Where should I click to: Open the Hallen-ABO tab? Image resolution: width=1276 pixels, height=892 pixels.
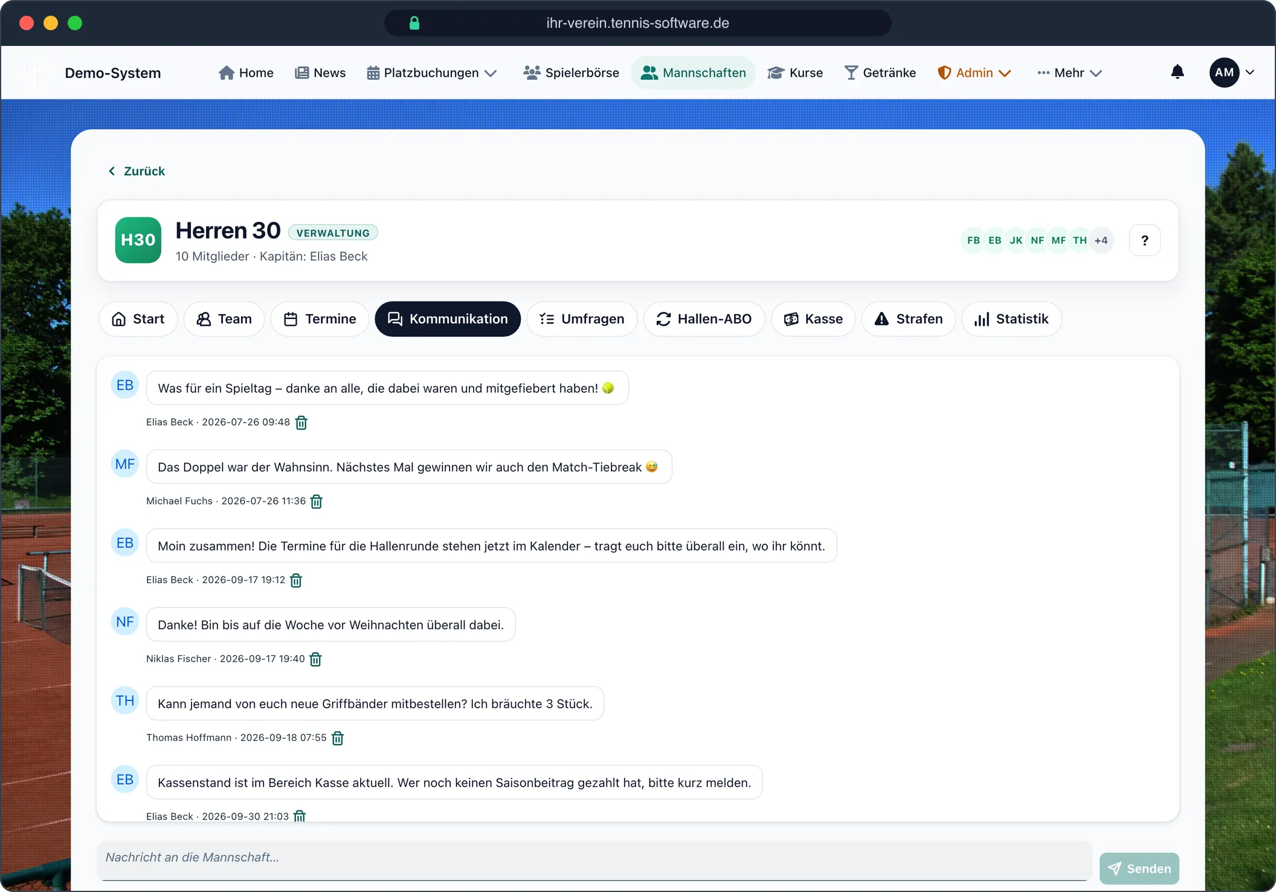point(704,319)
